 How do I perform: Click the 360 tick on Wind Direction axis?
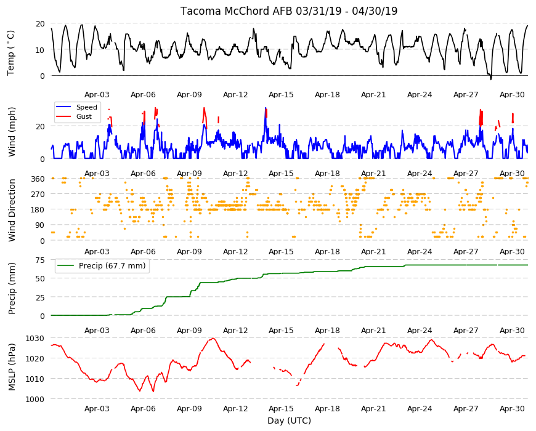(x=38, y=179)
